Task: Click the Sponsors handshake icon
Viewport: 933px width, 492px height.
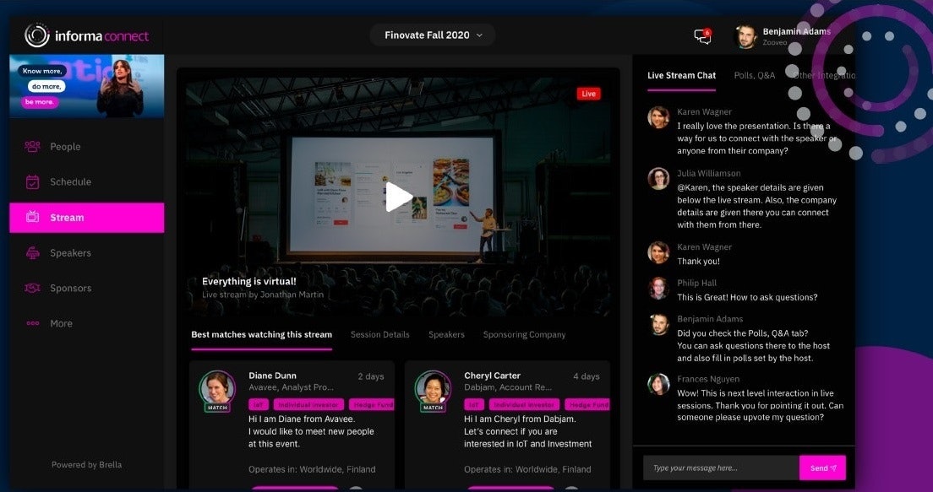Action: point(33,288)
